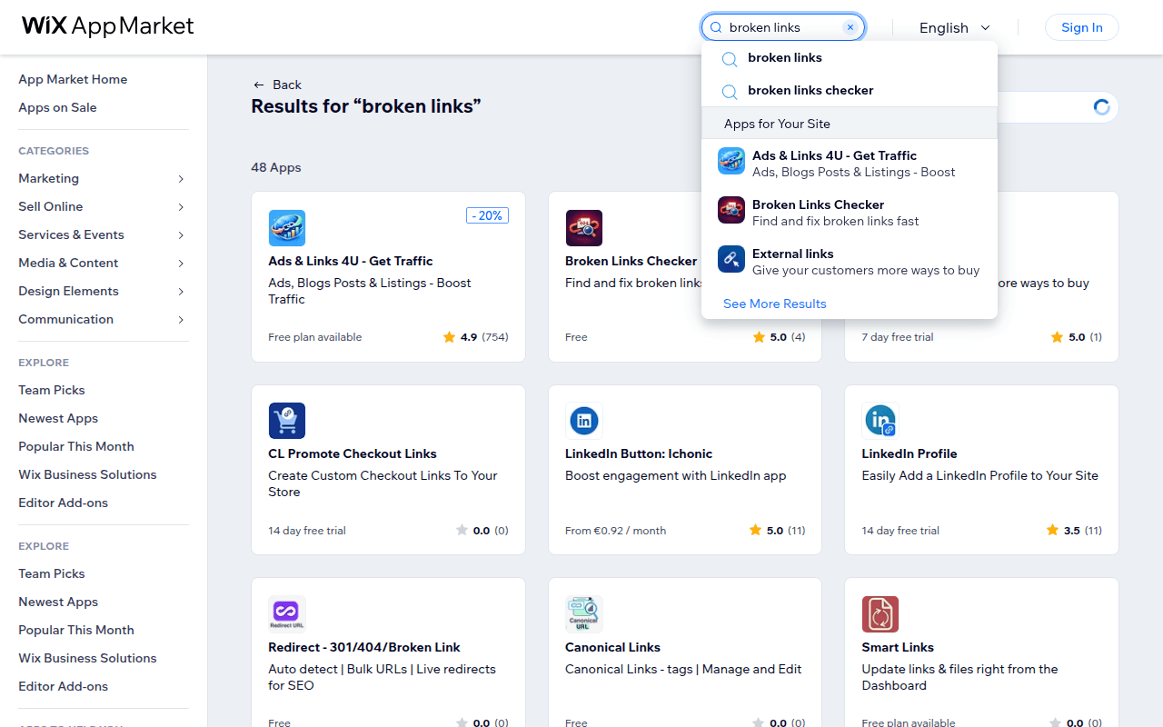
Task: Open the first Team Picks sidebar link
Action: 52,390
